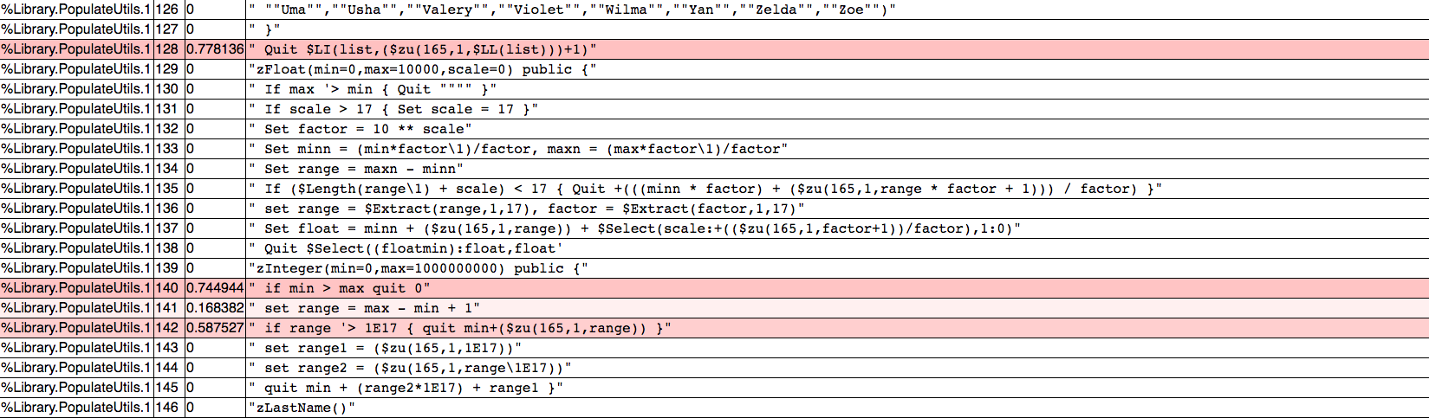Select the 'set range1' code line
Viewport: 1429px width, 418px height.
(386, 348)
